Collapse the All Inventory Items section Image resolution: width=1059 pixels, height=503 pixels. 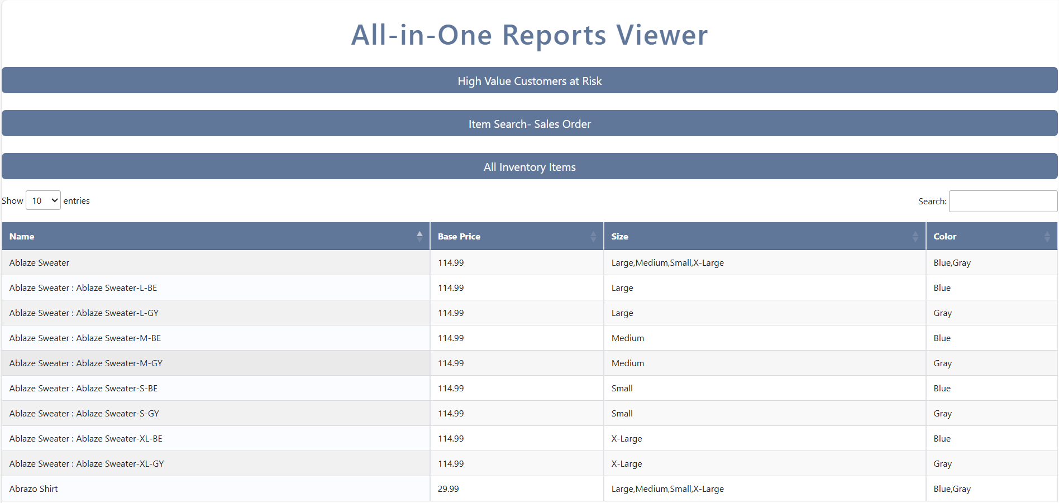[529, 167]
